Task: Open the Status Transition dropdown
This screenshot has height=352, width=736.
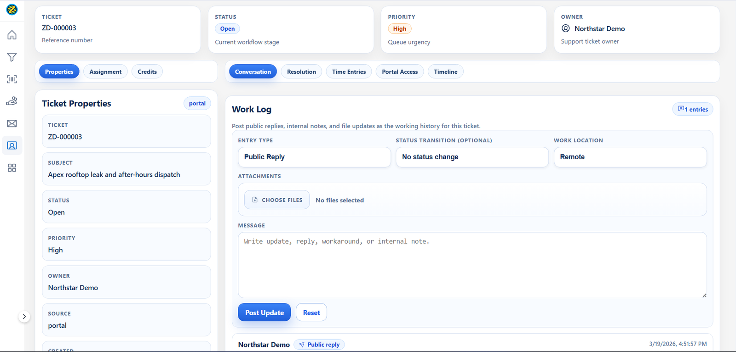Action: tap(472, 157)
